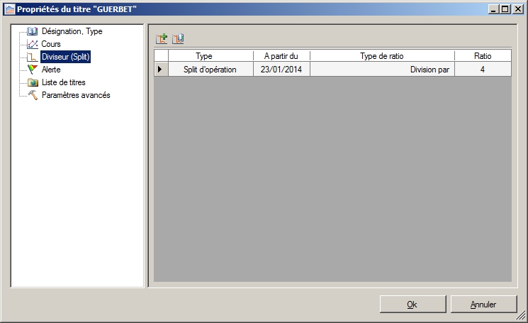This screenshot has height=323, width=528.
Task: Click the second toolbar icon with the book
Action: tap(178, 38)
